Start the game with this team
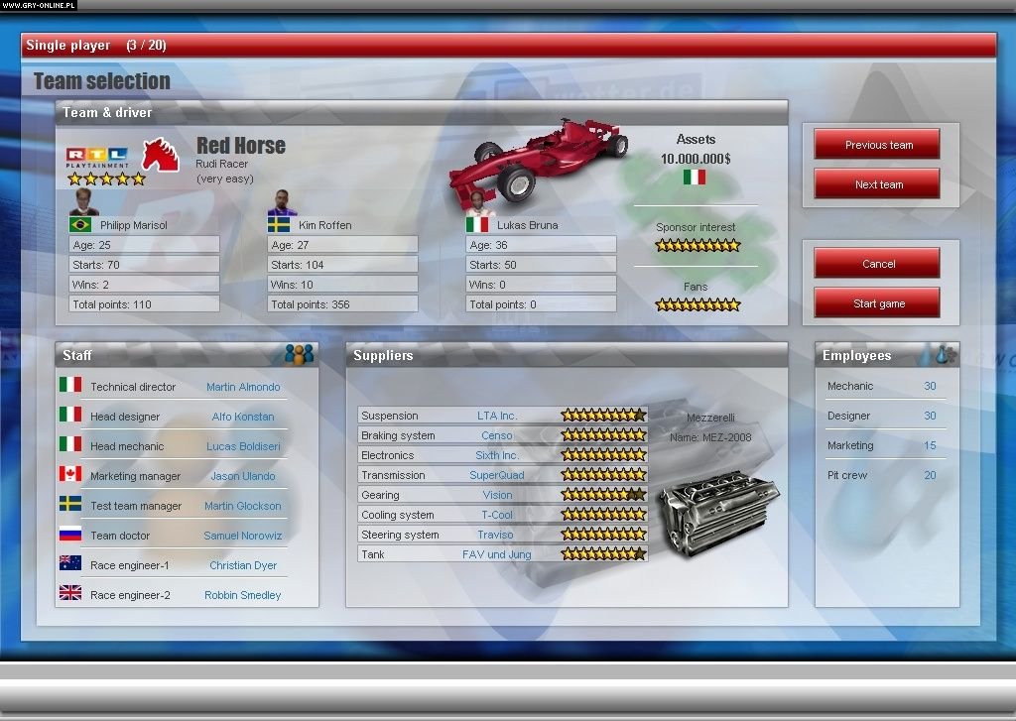Image resolution: width=1016 pixels, height=721 pixels. pyautogui.click(x=877, y=303)
